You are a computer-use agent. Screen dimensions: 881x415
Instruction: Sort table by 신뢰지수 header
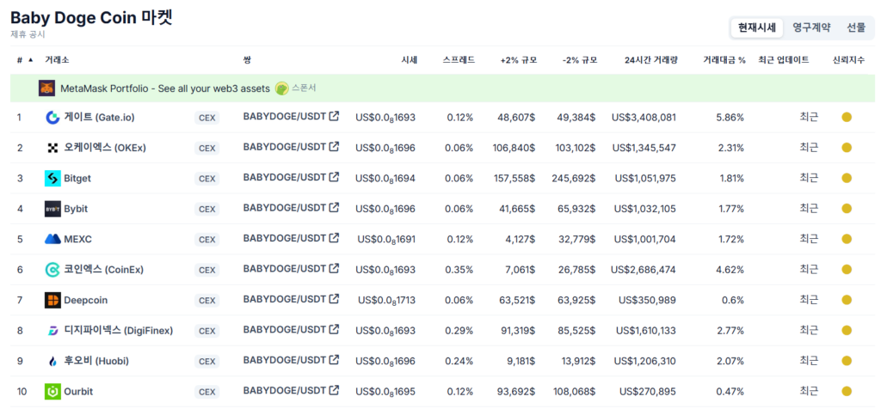pyautogui.click(x=848, y=60)
